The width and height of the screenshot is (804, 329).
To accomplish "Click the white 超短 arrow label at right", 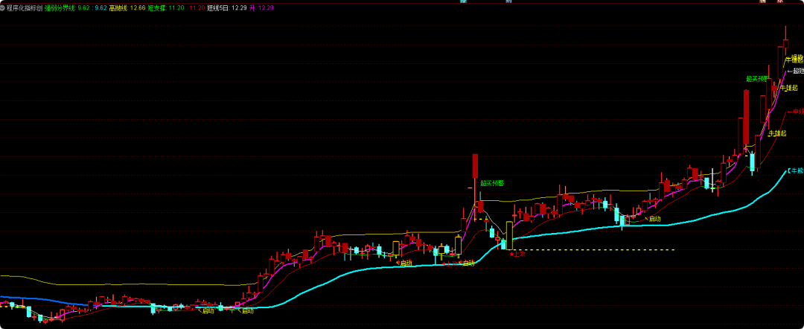I will tap(797, 71).
